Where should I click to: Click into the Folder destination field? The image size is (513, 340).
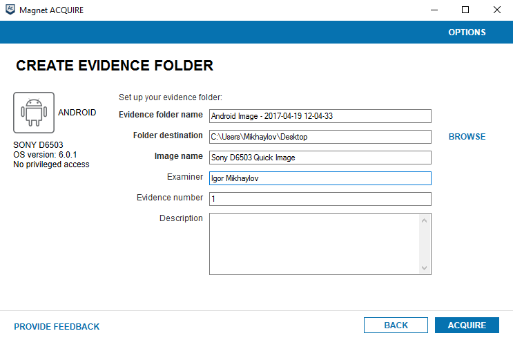point(320,137)
